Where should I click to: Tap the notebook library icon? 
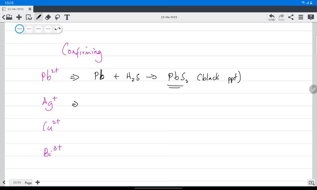[9, 17]
